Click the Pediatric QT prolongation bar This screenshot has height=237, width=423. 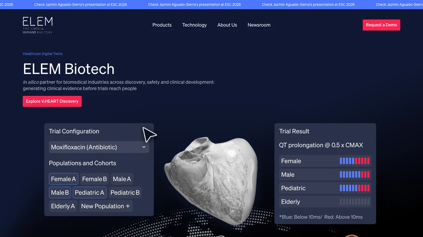point(355,188)
